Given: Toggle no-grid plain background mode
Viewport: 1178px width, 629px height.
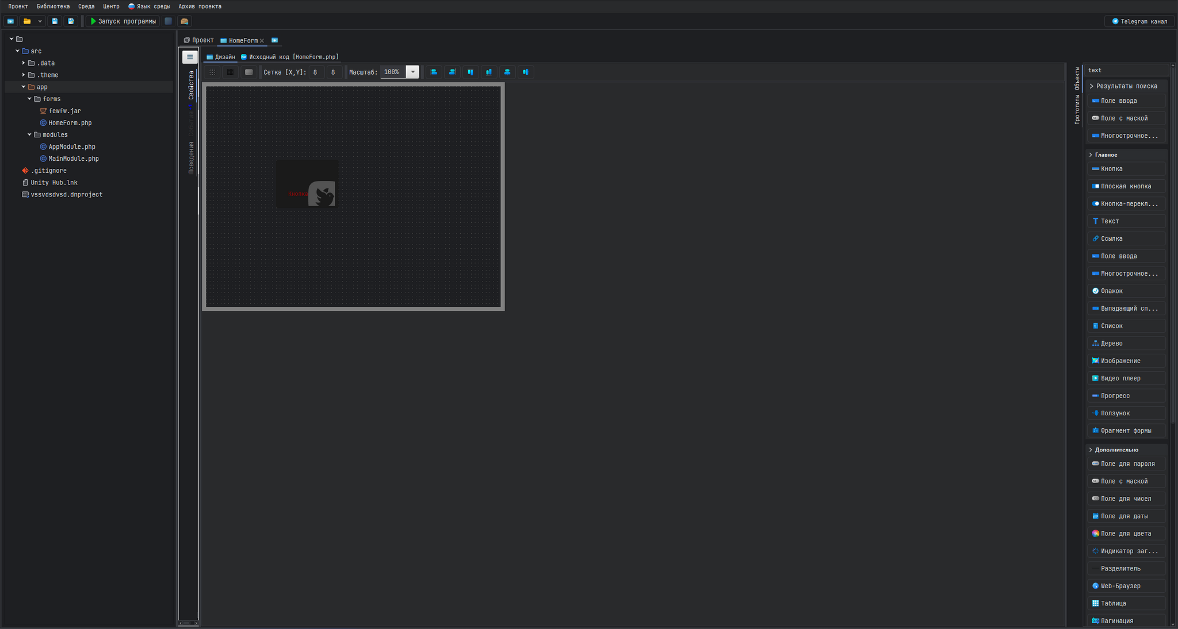Looking at the screenshot, I should [x=249, y=72].
